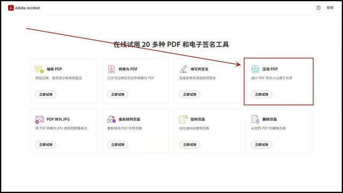Screen dimensions: 343x193
Task: Launch 填写并签名 using 立即试用 button
Action: tap(189, 94)
